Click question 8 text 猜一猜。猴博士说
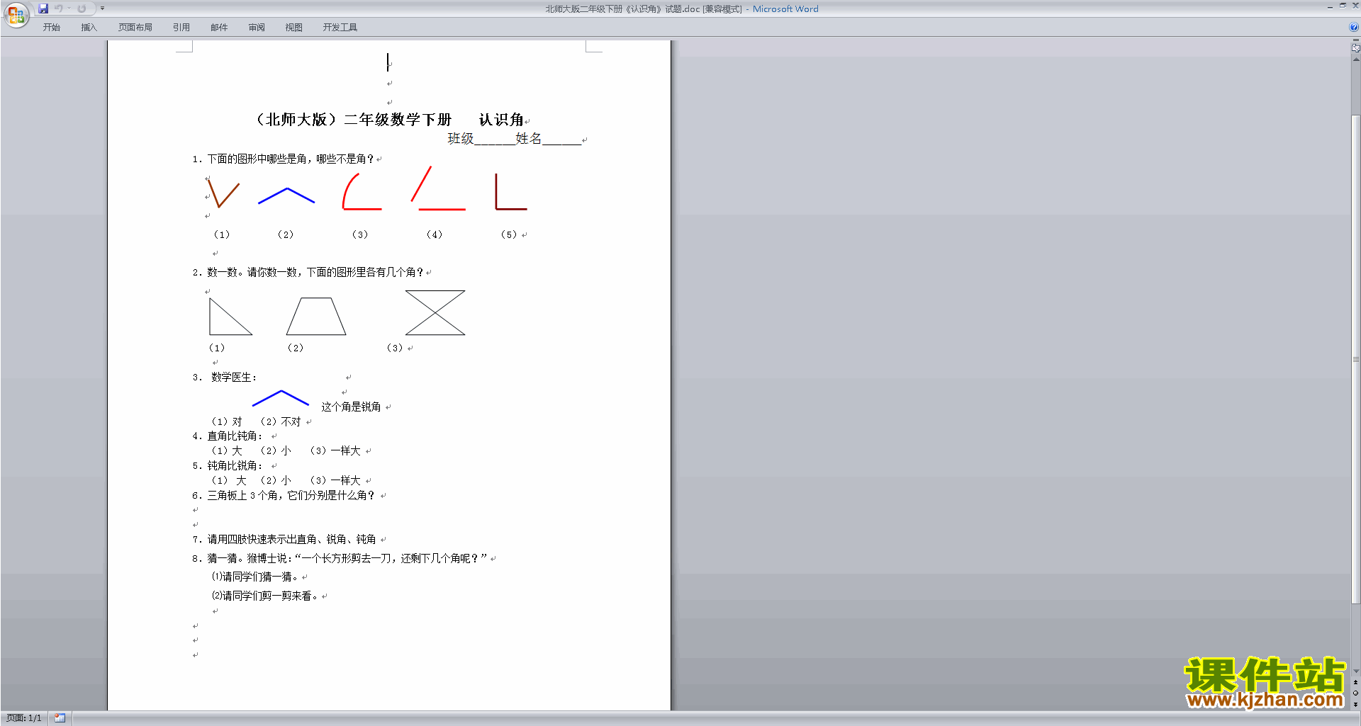This screenshot has width=1361, height=726. click(x=347, y=559)
